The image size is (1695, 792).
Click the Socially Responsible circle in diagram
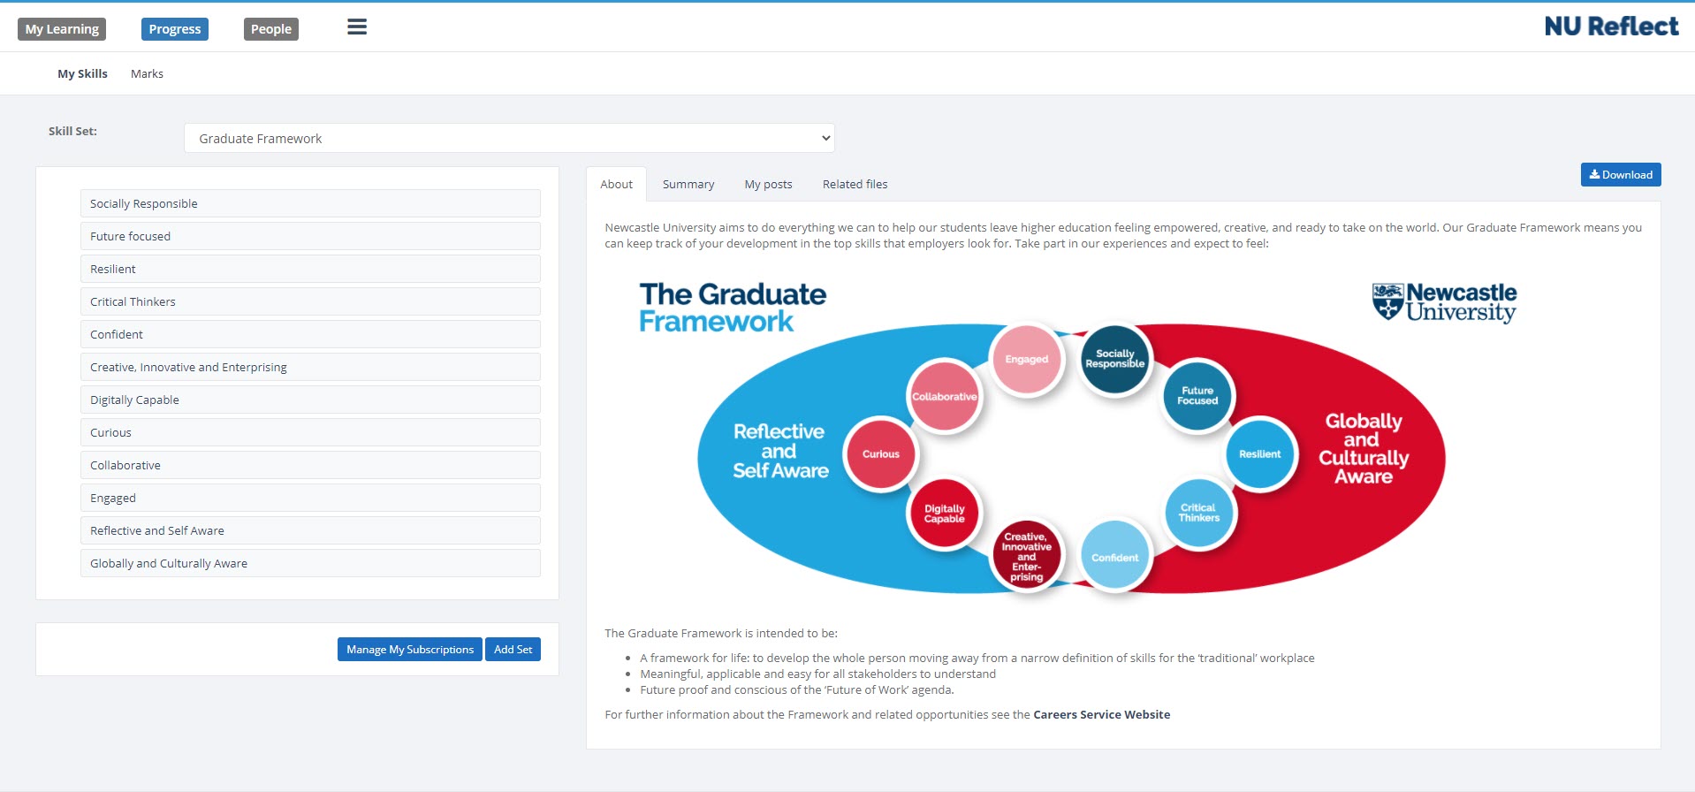1114,359
